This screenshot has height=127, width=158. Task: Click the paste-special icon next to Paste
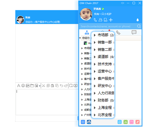point(57,86)
